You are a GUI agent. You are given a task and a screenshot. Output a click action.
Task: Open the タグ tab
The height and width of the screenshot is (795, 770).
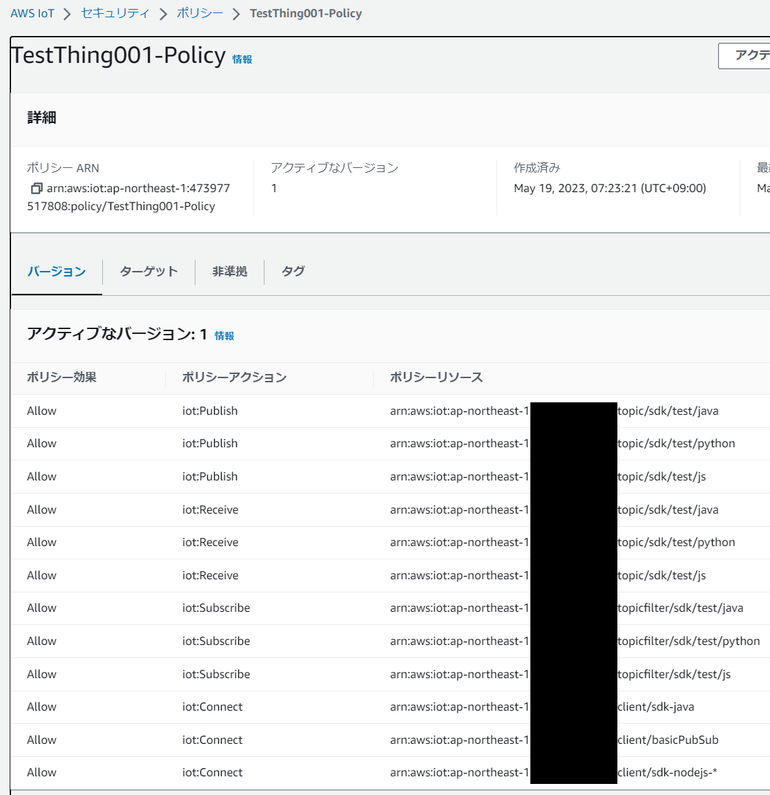tap(292, 272)
